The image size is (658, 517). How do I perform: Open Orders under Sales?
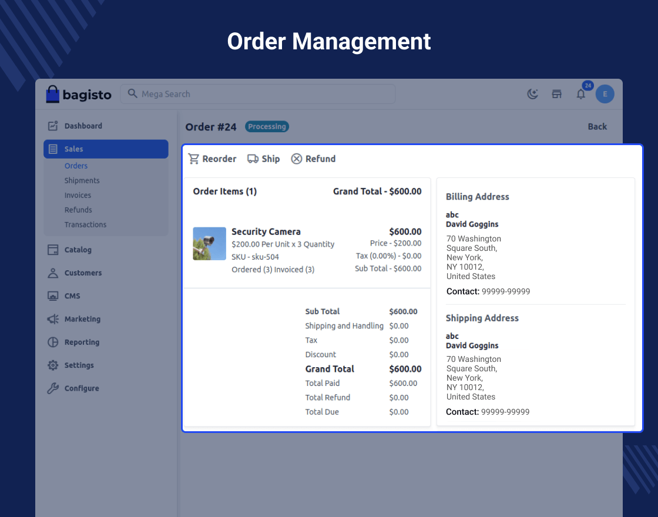tap(76, 166)
